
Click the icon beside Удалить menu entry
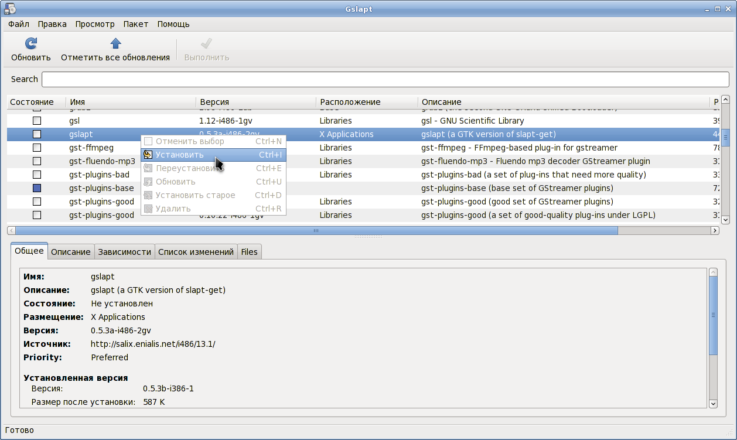[148, 209]
